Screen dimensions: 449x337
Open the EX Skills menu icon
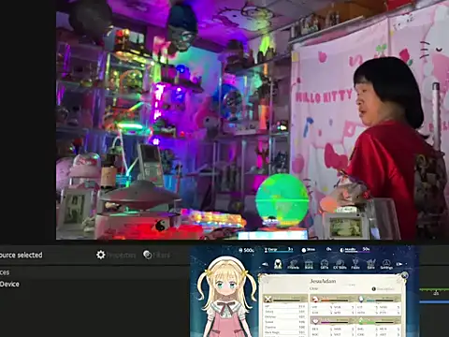click(x=340, y=265)
